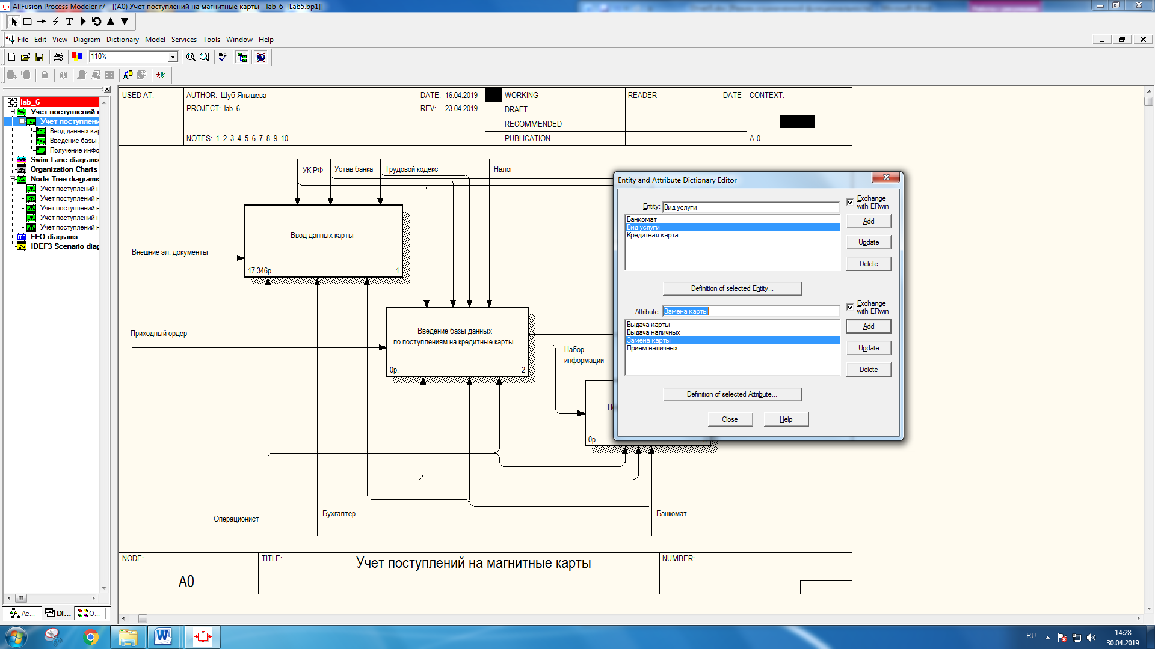Open the Services menu
This screenshot has width=1155, height=649.
coord(183,40)
